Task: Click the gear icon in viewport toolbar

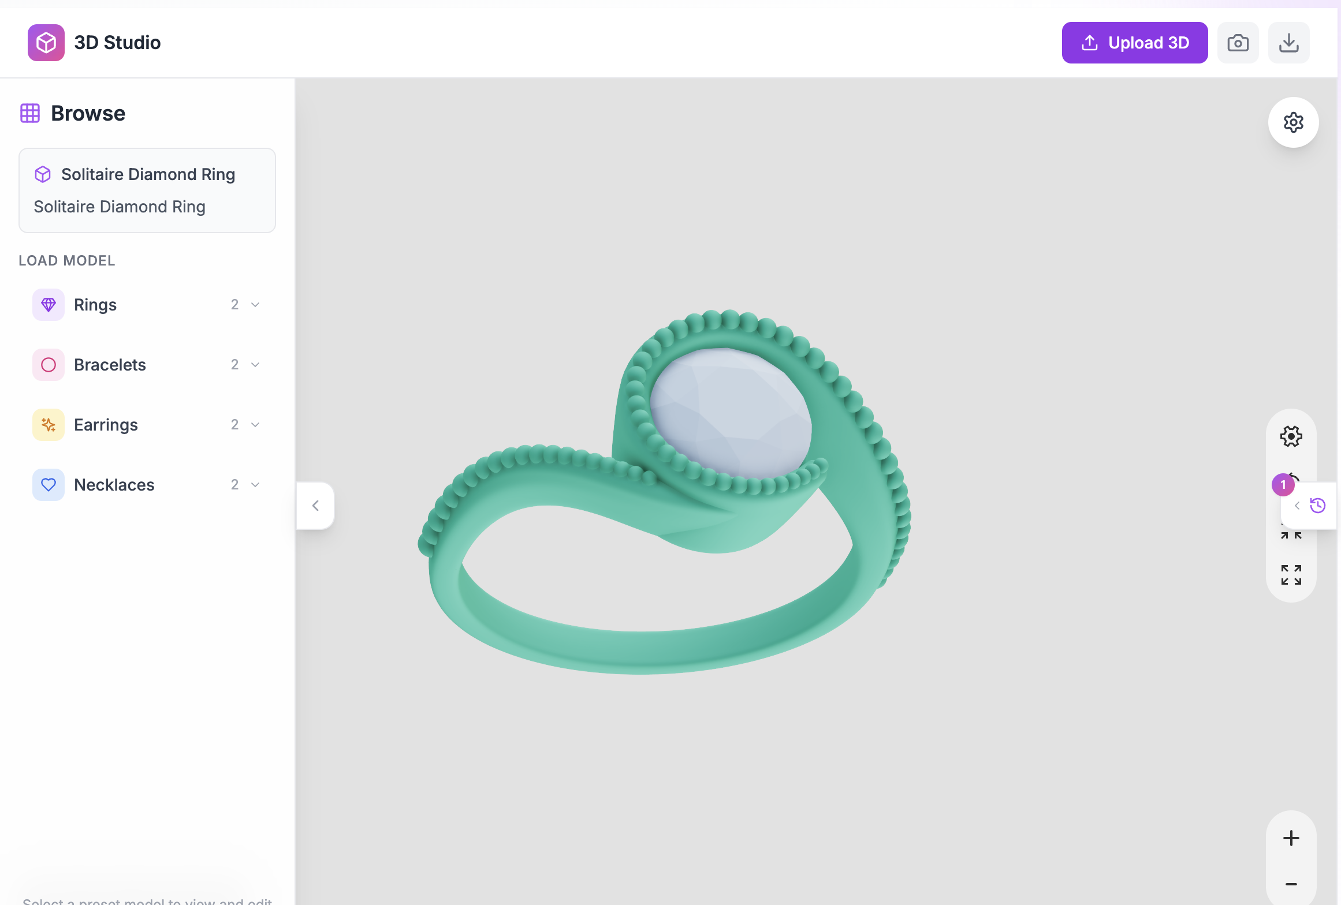Action: [1291, 436]
